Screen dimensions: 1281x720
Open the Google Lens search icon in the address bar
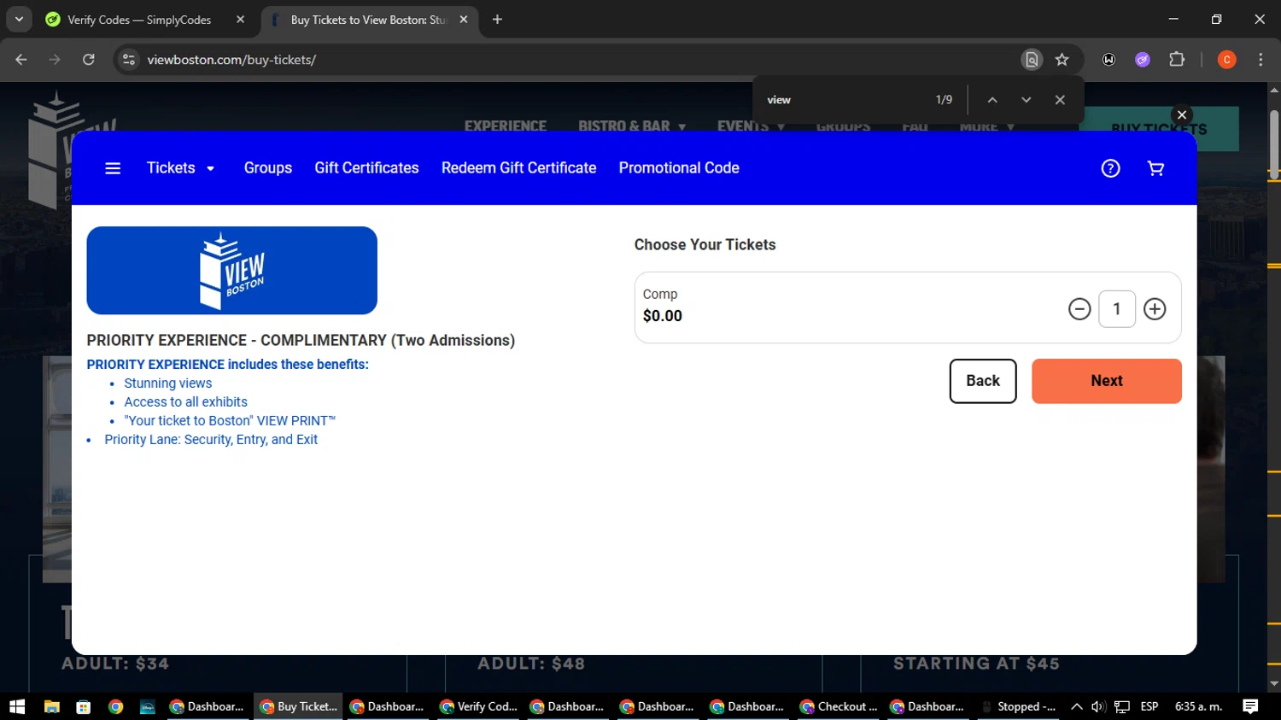pos(1032,60)
